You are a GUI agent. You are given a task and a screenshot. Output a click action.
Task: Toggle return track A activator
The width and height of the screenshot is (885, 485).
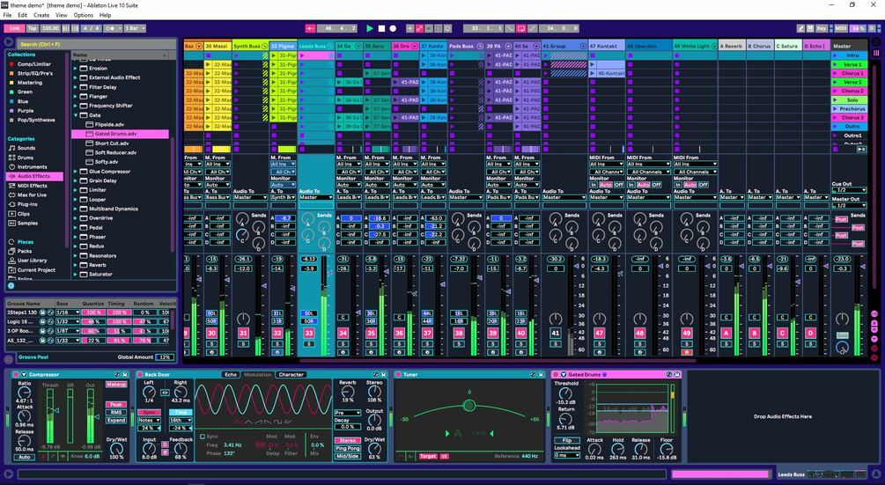726,334
